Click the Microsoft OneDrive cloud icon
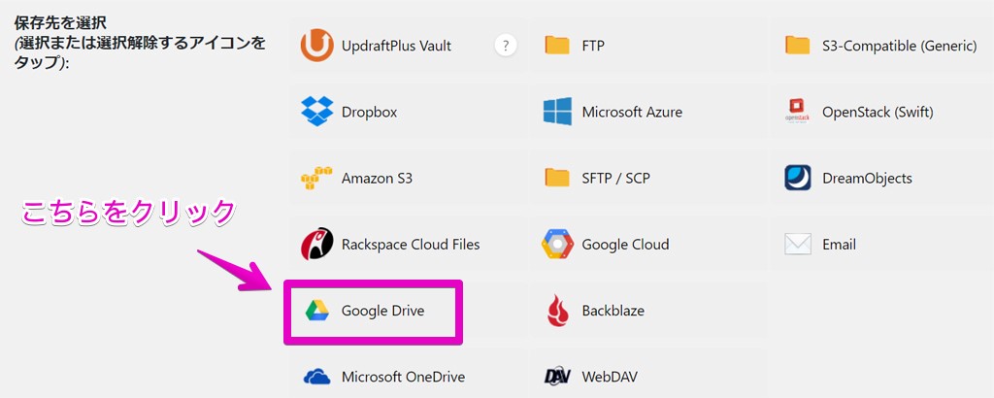 tap(317, 377)
